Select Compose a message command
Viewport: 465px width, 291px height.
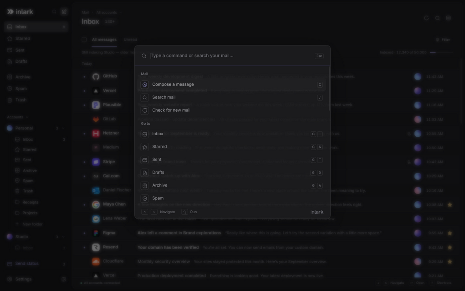point(232,84)
